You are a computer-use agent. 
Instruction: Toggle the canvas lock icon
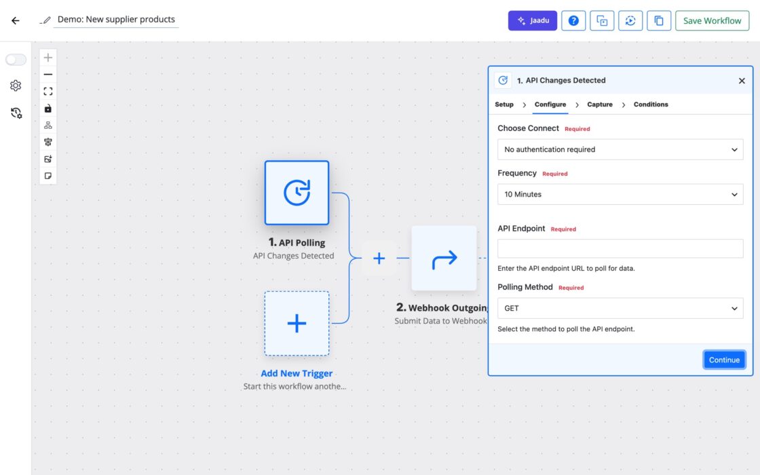coord(48,109)
